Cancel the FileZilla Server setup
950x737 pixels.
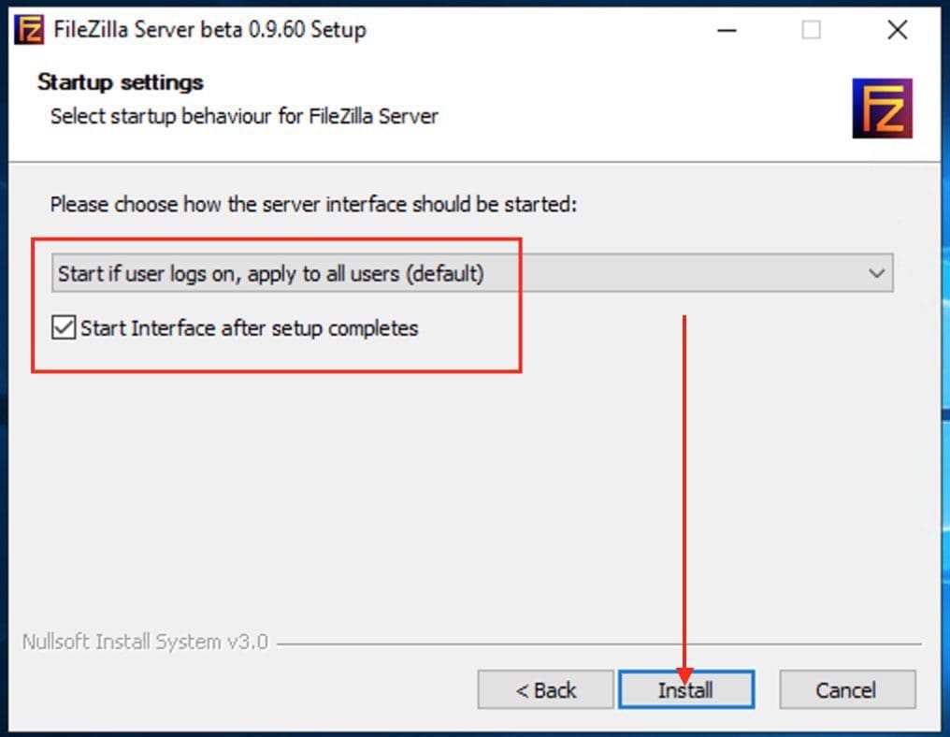(x=846, y=689)
